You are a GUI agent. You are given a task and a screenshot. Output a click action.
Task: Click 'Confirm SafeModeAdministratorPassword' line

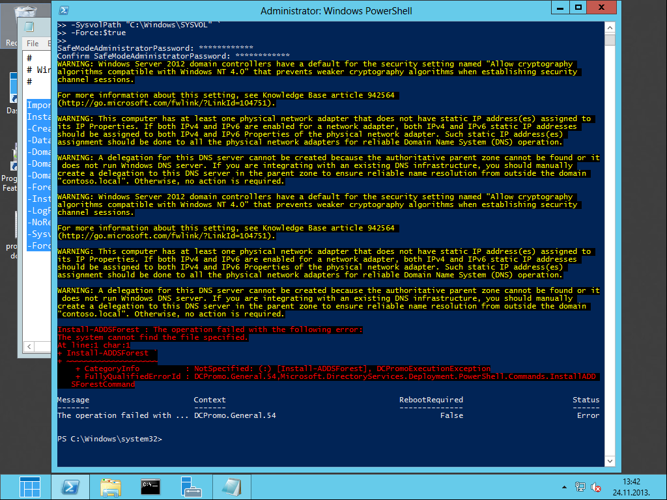tap(173, 56)
